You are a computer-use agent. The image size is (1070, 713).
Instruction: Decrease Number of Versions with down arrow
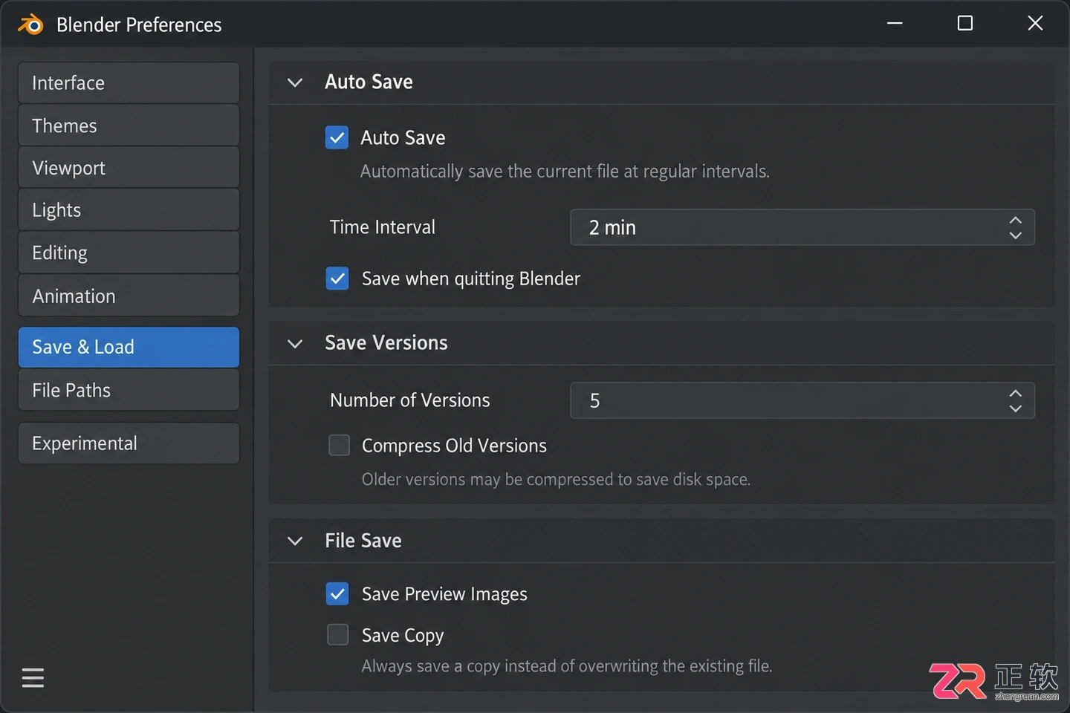pos(1015,408)
